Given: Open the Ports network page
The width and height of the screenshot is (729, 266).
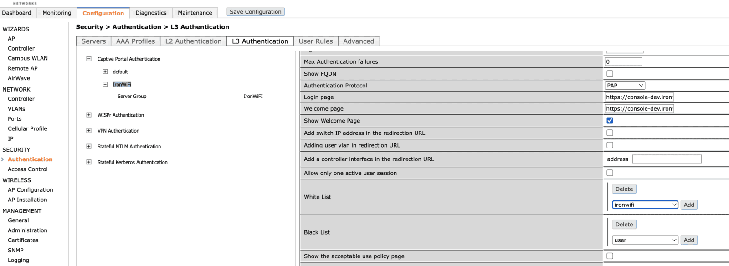Looking at the screenshot, I should pyautogui.click(x=15, y=119).
